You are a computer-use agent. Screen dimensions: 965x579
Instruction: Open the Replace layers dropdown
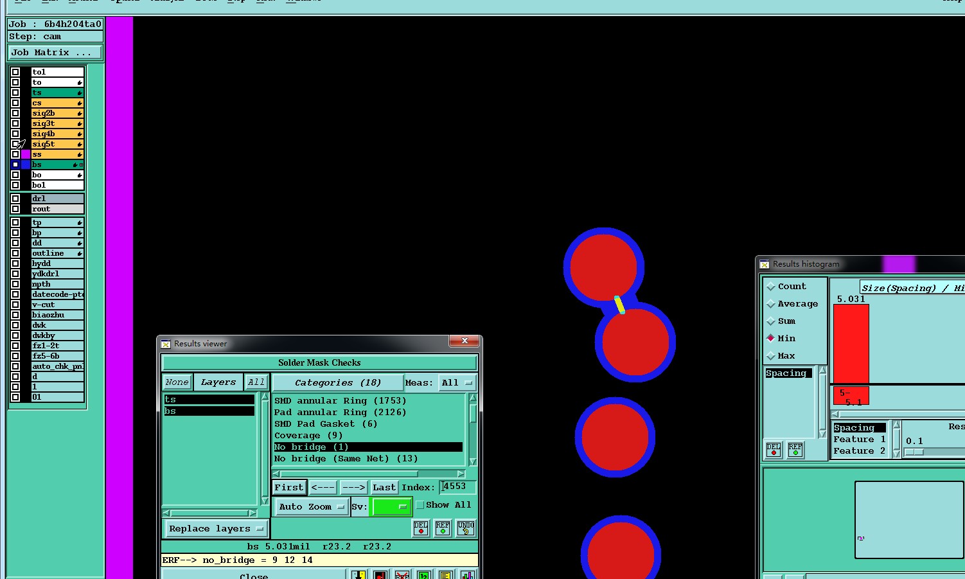click(x=216, y=528)
